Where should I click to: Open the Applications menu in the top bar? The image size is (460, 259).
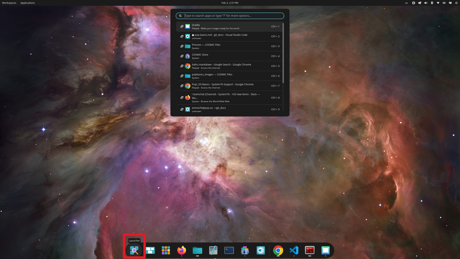pyautogui.click(x=28, y=3)
